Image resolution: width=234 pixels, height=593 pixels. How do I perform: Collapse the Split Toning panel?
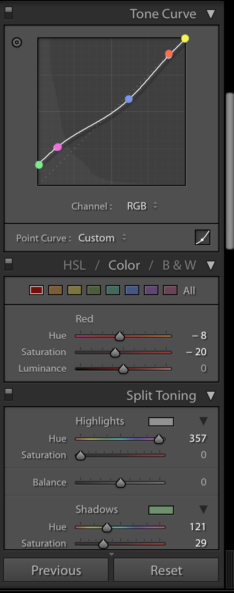pos(211,396)
